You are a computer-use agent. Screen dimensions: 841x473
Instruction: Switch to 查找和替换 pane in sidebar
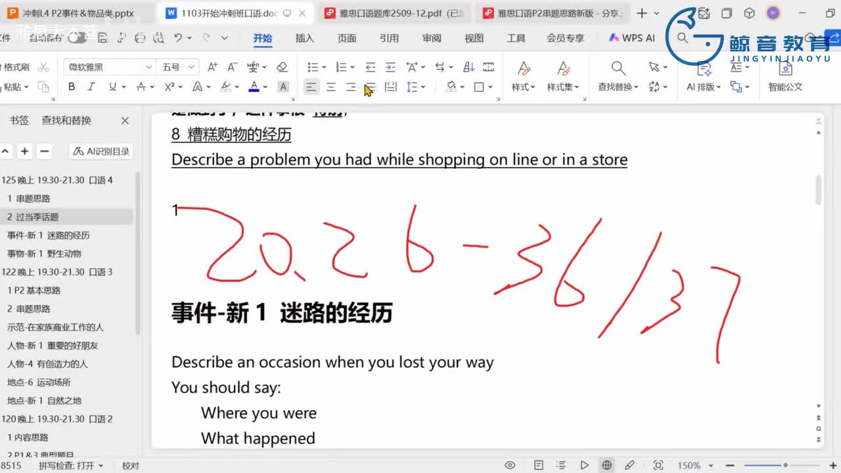pyautogui.click(x=66, y=120)
